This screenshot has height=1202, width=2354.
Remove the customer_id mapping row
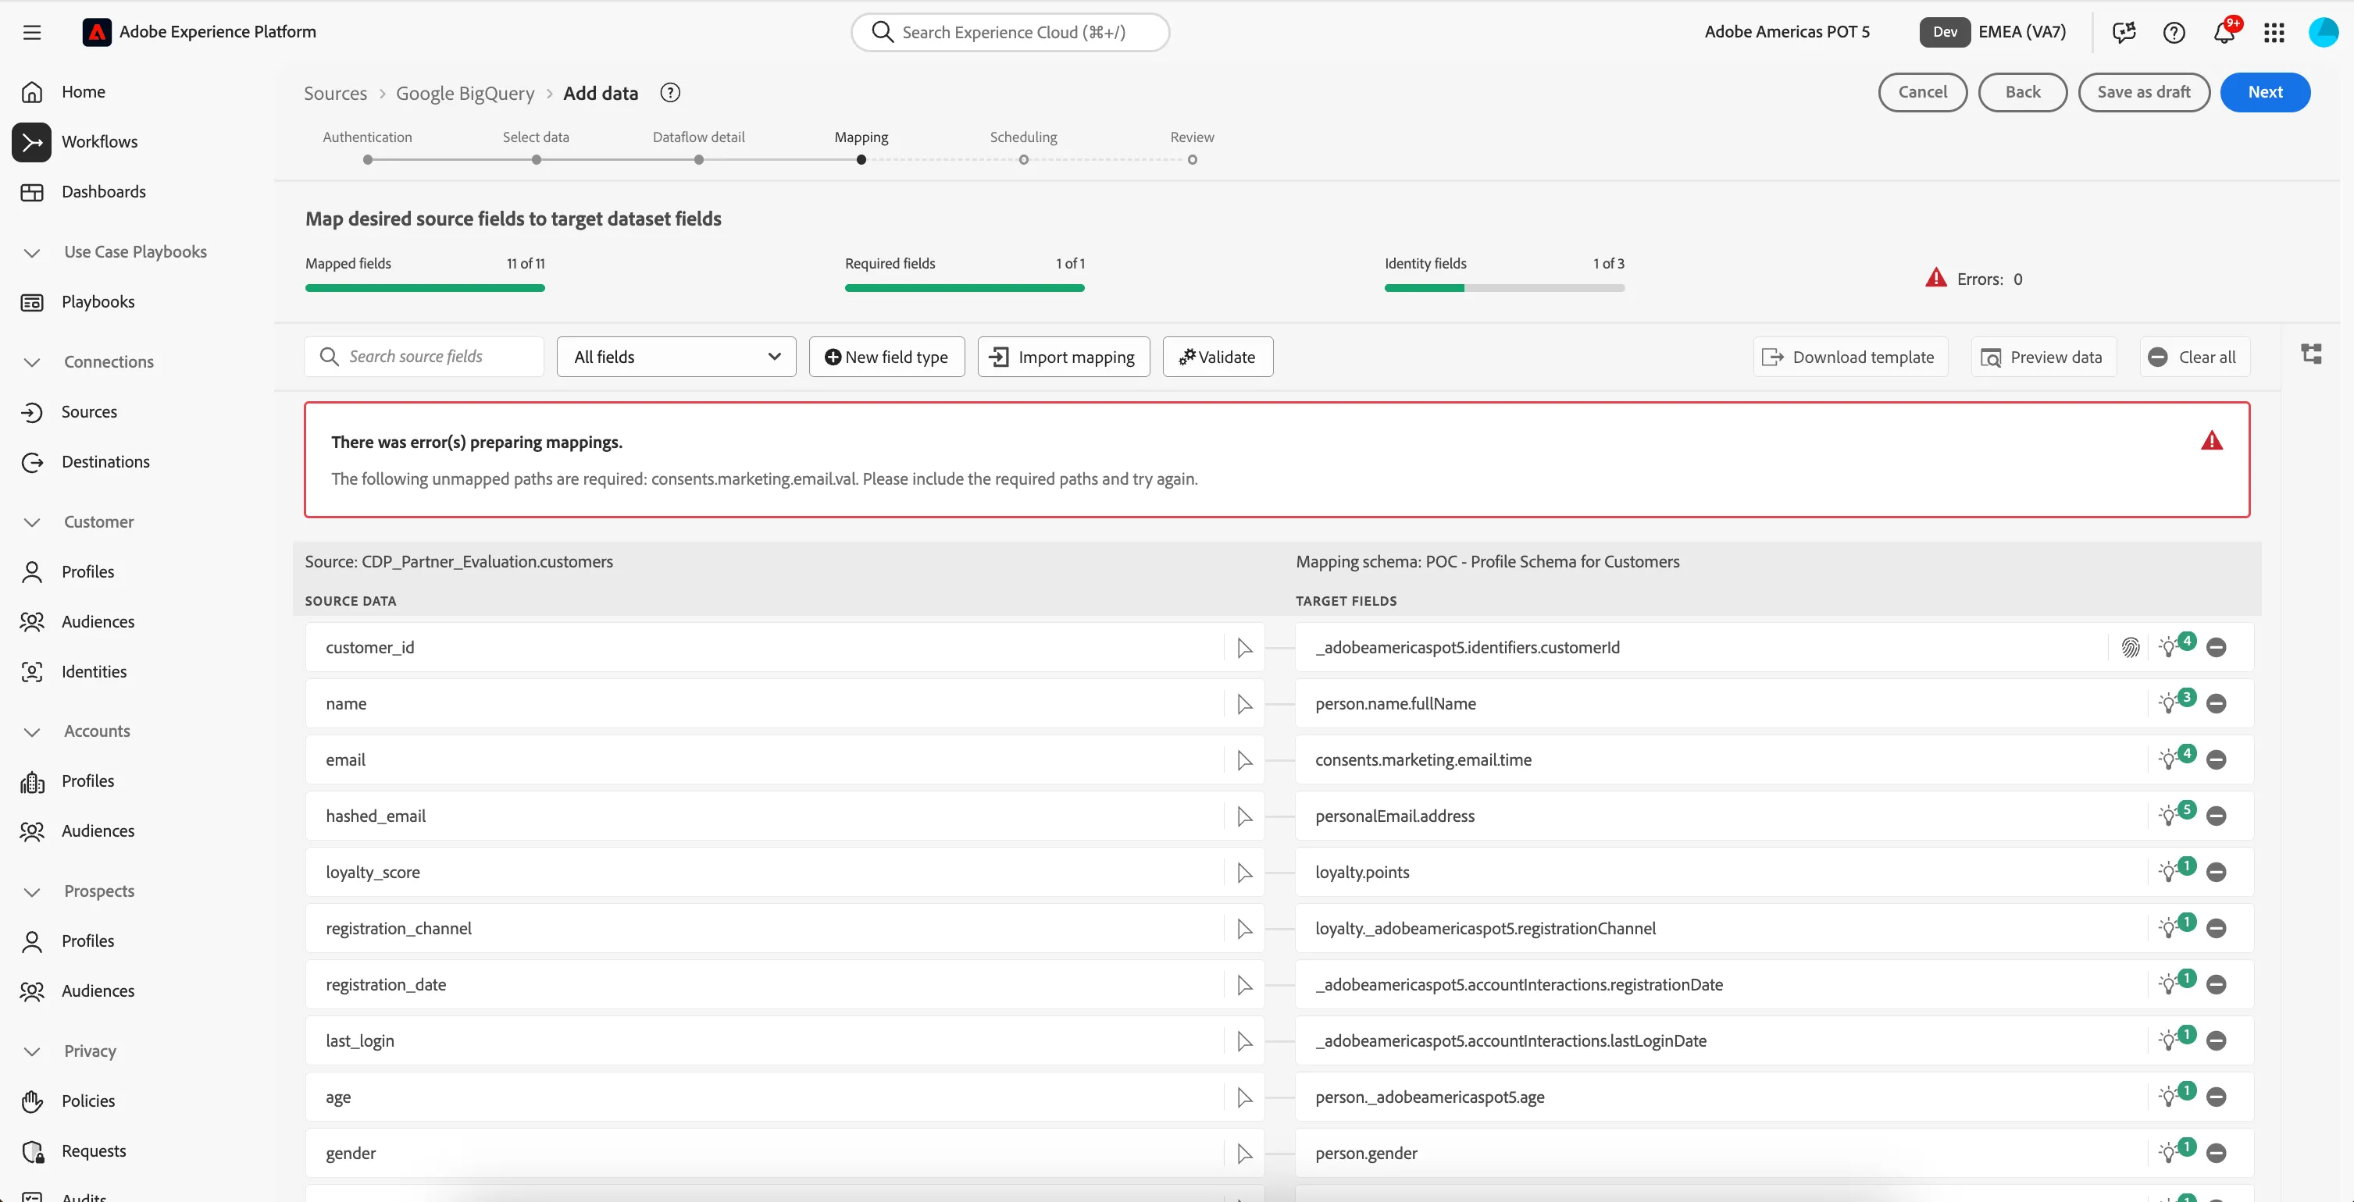coord(2216,648)
